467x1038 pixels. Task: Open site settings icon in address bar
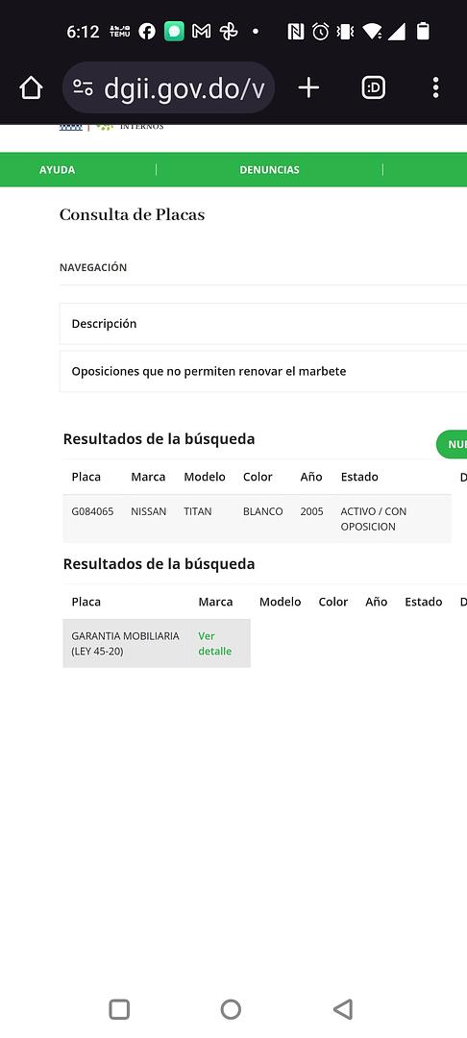(84, 87)
